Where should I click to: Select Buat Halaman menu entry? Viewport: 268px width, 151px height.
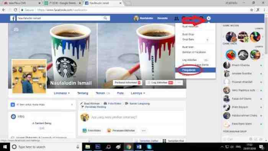[x=190, y=26]
